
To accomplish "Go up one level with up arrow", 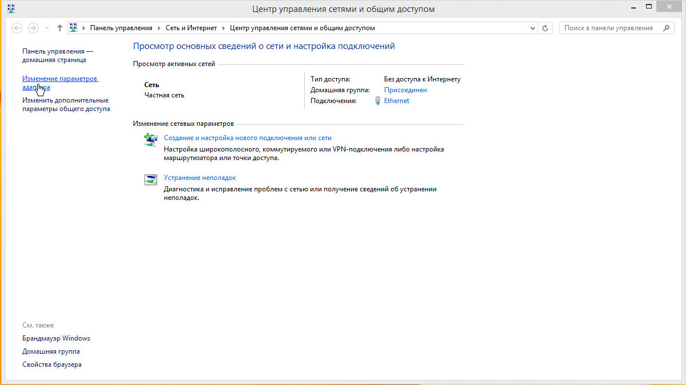I will pos(60,28).
